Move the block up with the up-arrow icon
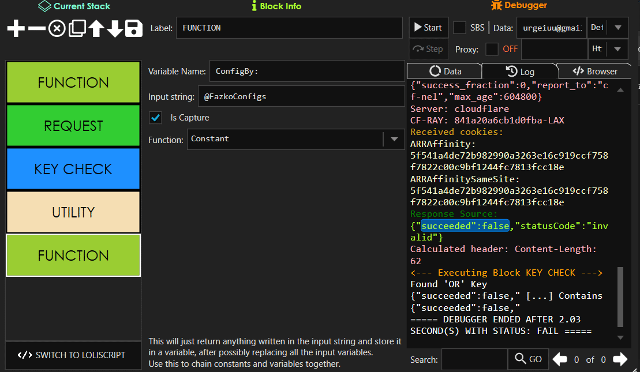640x372 pixels. pos(95,28)
